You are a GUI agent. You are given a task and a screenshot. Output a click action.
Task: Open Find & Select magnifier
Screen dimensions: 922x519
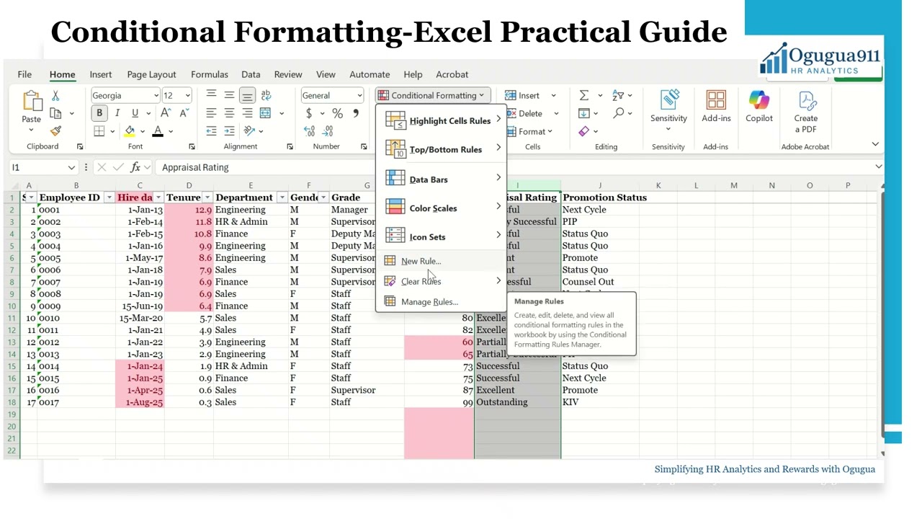[618, 113]
